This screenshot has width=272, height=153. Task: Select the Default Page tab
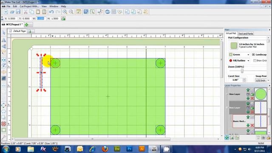(x=17, y=31)
